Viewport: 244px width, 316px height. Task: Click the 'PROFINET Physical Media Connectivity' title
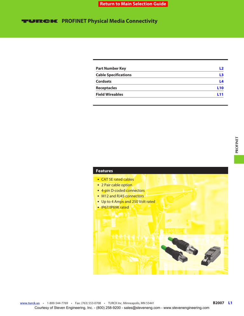coord(109,21)
